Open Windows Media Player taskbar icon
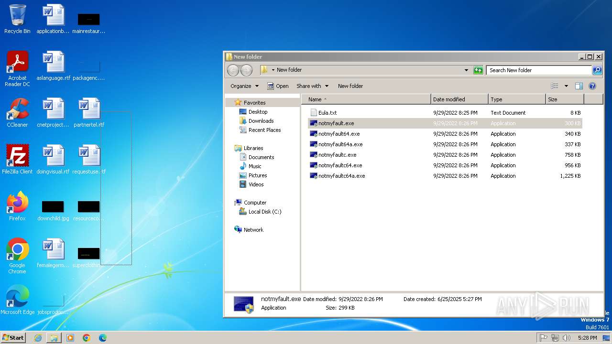This screenshot has height=344, width=612. (x=70, y=338)
